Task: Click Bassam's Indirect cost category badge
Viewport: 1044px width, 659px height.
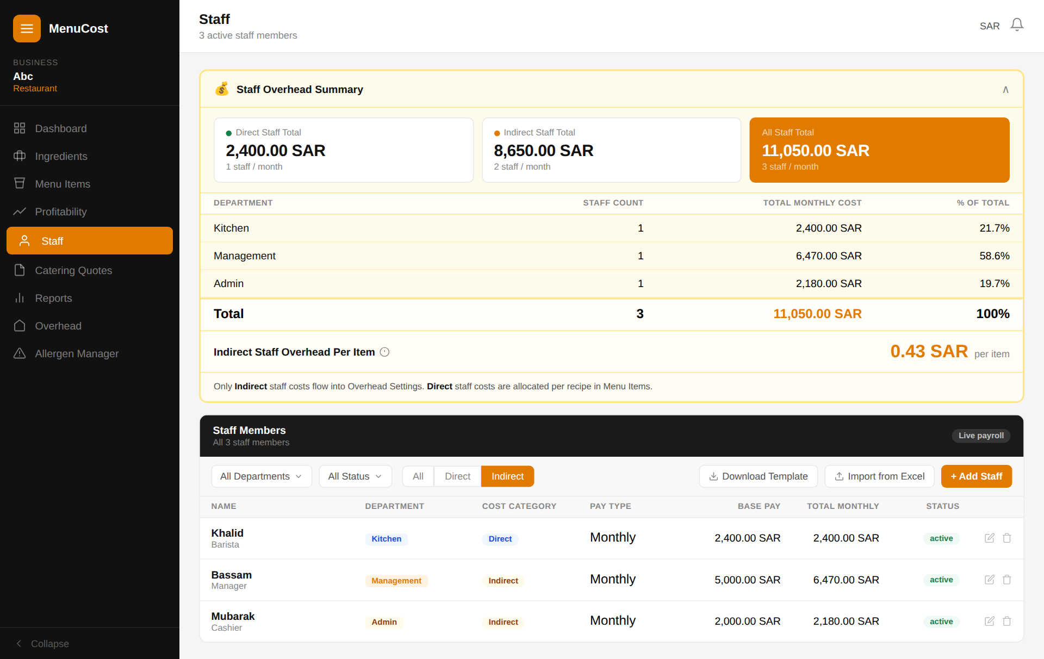Action: [x=503, y=581]
